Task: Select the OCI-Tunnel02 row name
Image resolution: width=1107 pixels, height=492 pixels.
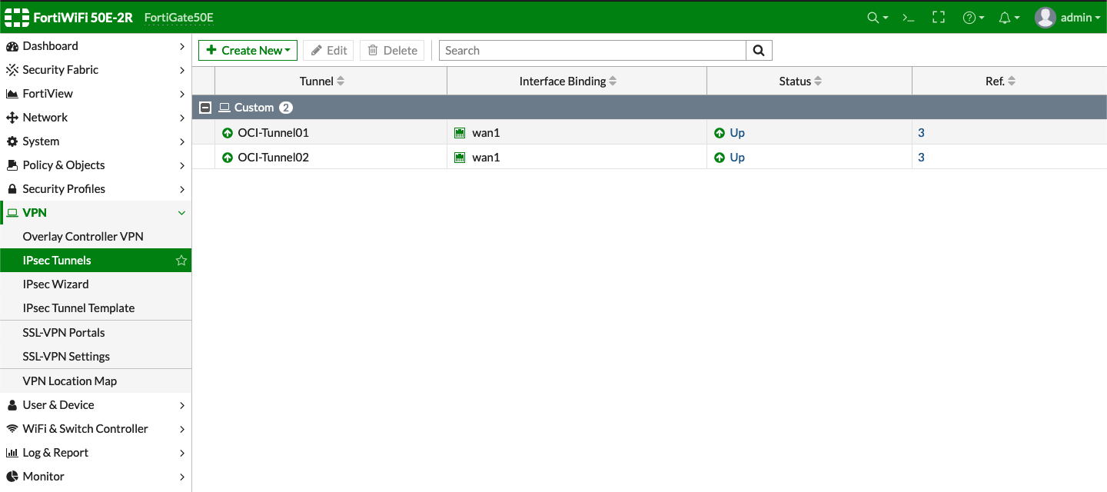Action: pos(273,158)
